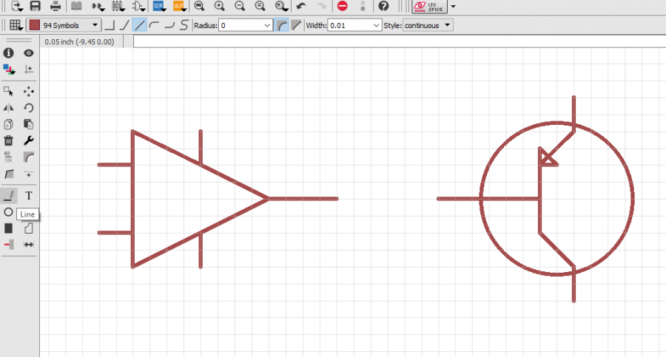666x357 pixels.
Task: Choose the round miter corner option
Action: point(281,25)
